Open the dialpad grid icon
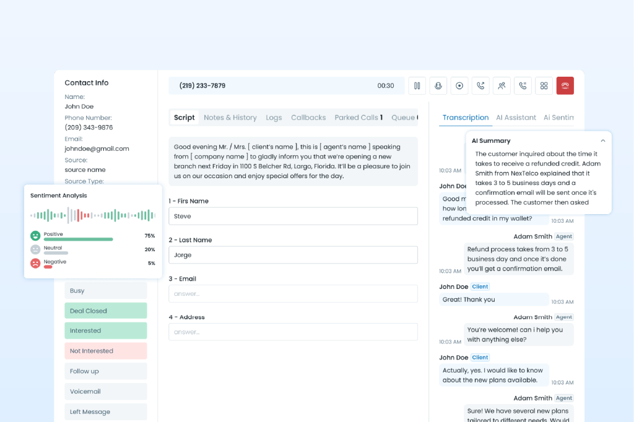Image resolution: width=634 pixels, height=422 pixels. click(544, 86)
